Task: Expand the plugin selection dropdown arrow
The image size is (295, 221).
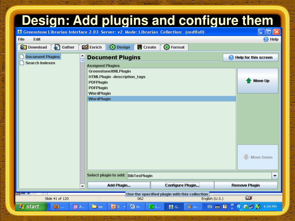Action: coord(275,176)
